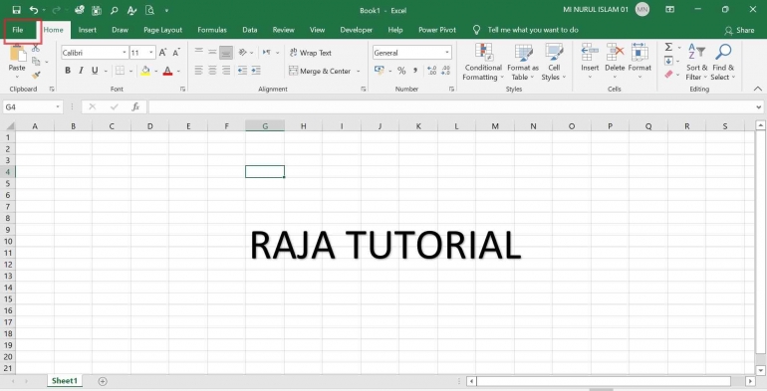Open Conditional Formatting icon
This screenshot has width=767, height=391.
pyautogui.click(x=483, y=52)
